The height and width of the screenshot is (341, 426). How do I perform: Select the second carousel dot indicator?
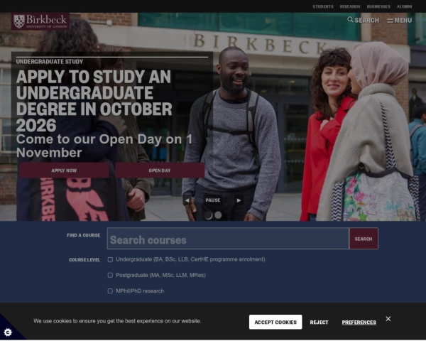[218, 215]
